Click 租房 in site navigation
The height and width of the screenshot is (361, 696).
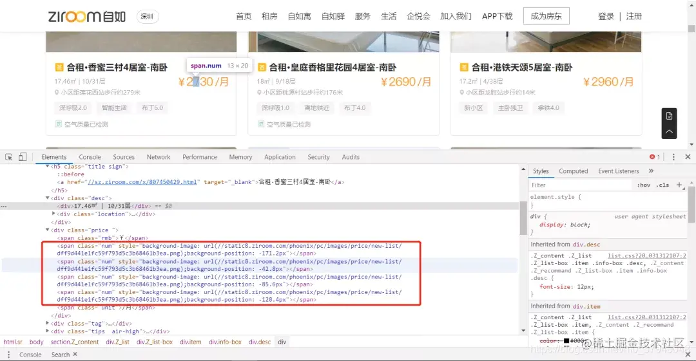269,17
